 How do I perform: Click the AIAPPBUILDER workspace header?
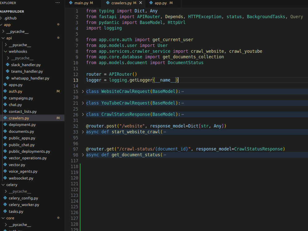12,12
